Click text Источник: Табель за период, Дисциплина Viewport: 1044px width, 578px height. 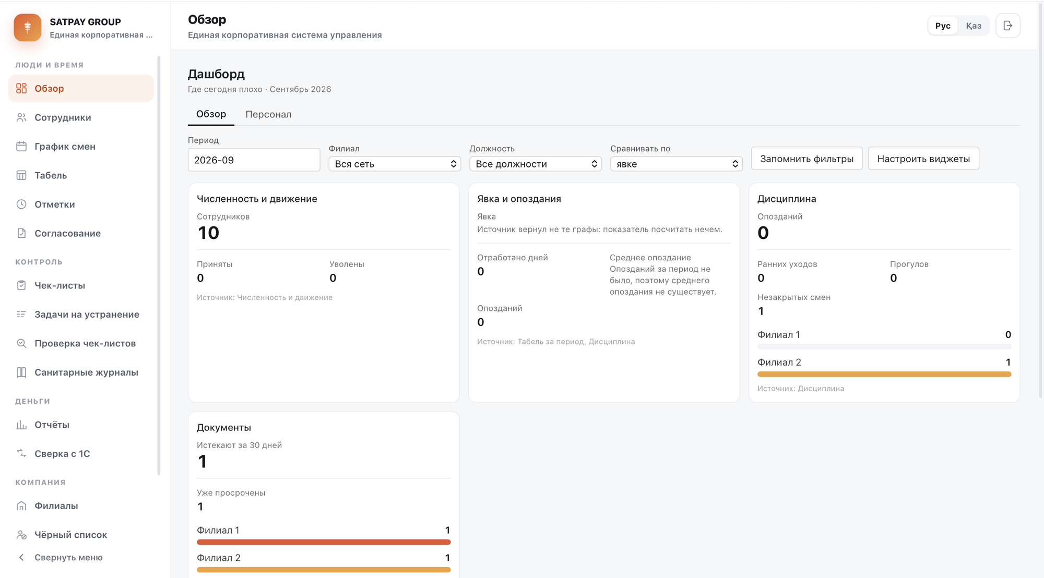[556, 342]
